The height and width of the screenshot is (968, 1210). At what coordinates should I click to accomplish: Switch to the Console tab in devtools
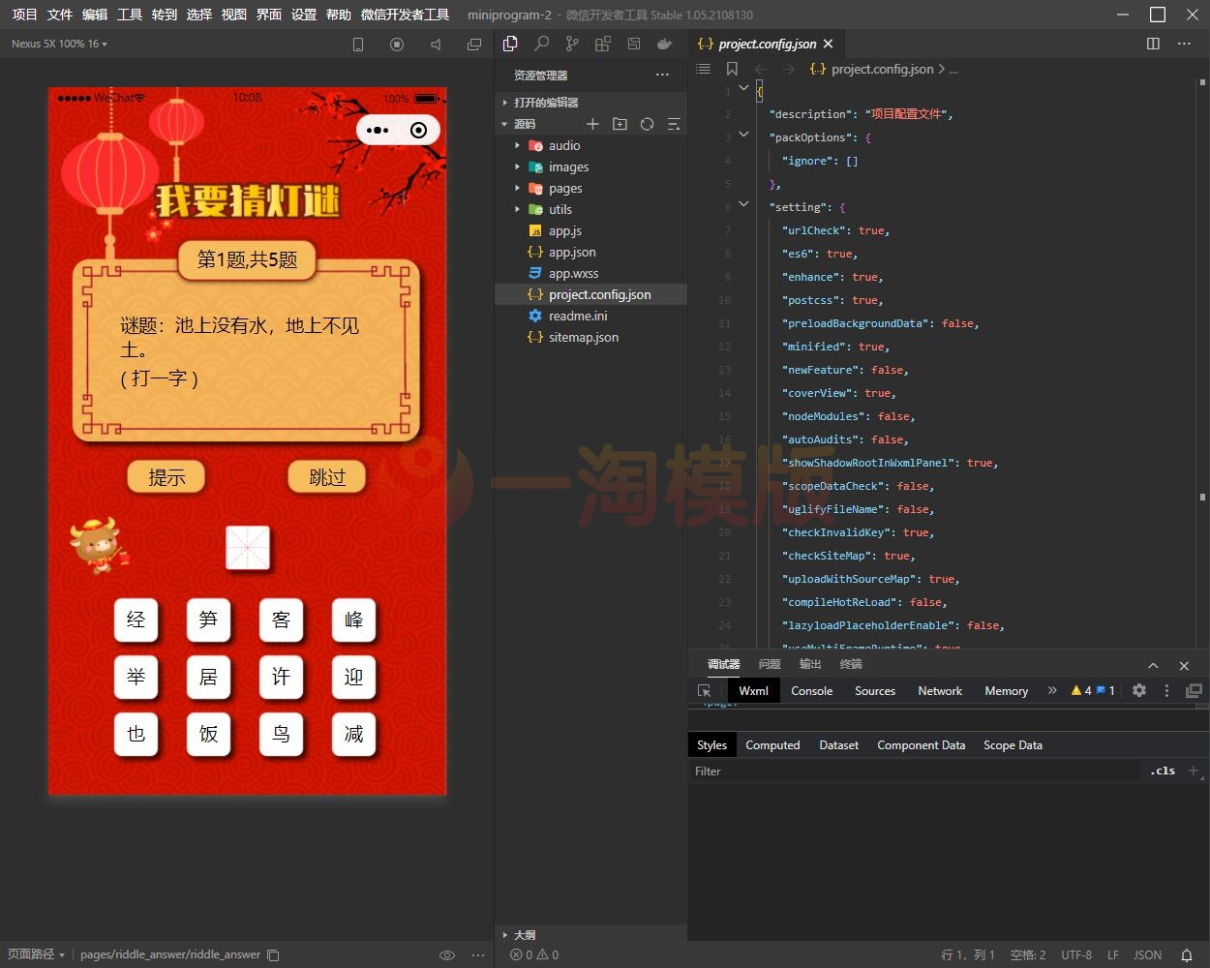click(811, 690)
